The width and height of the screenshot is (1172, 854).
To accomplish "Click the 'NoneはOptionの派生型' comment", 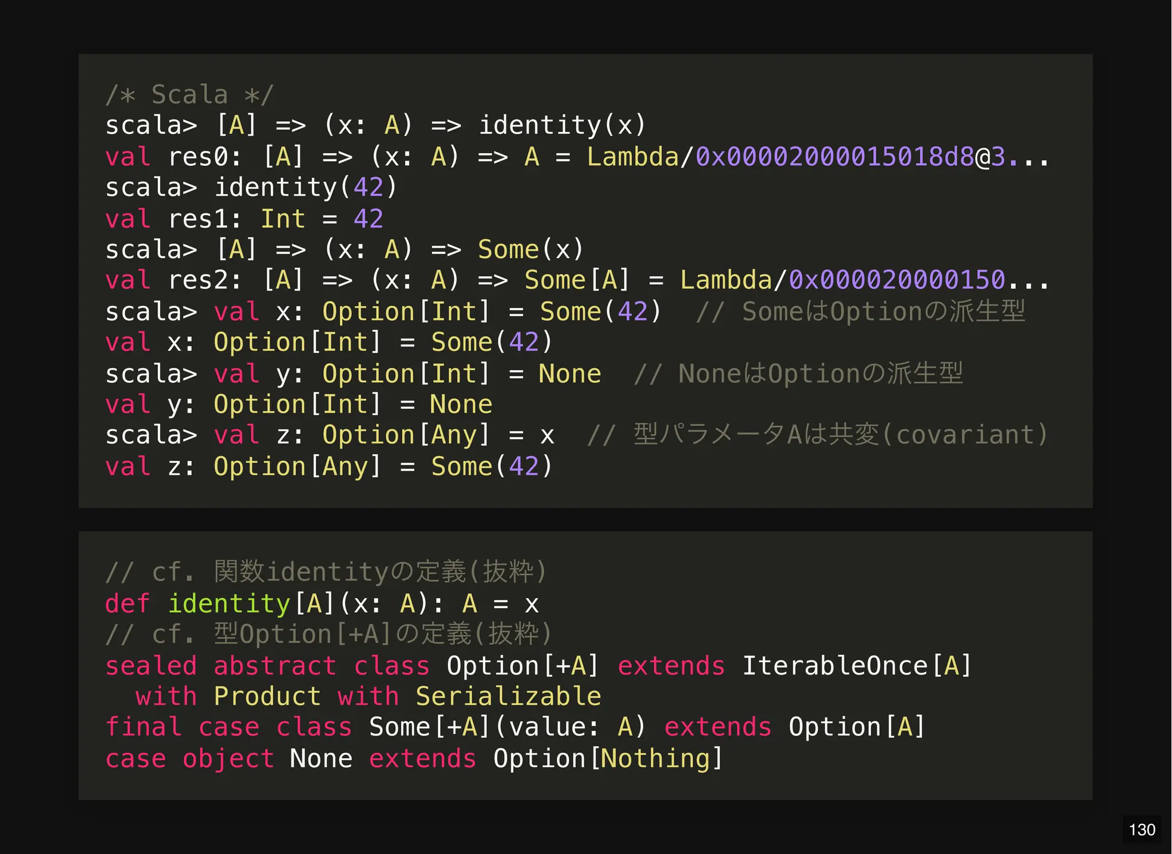I will [798, 374].
